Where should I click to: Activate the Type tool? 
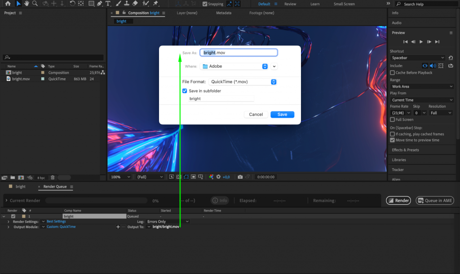108,4
